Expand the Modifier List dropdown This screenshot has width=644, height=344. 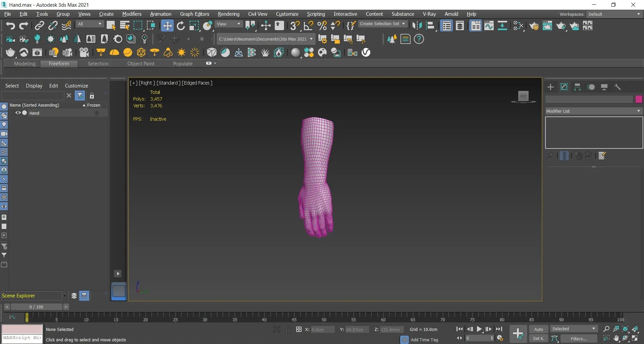tap(593, 111)
